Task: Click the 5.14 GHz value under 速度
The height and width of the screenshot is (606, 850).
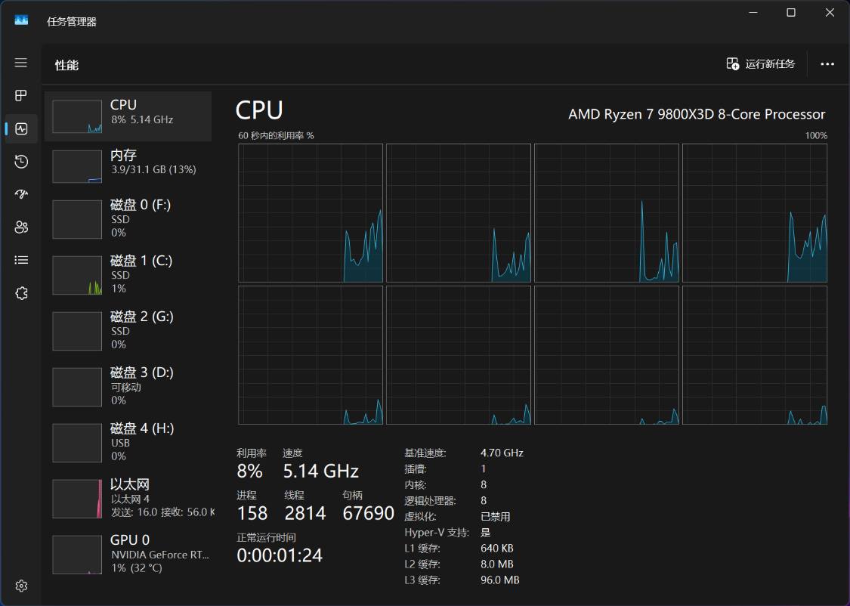Action: click(321, 471)
